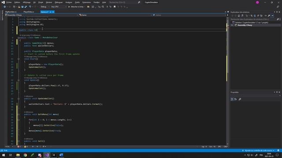Screen dimensions: 282x158
Task: Open the Any CPU platform dropdown
Action: [59, 7]
